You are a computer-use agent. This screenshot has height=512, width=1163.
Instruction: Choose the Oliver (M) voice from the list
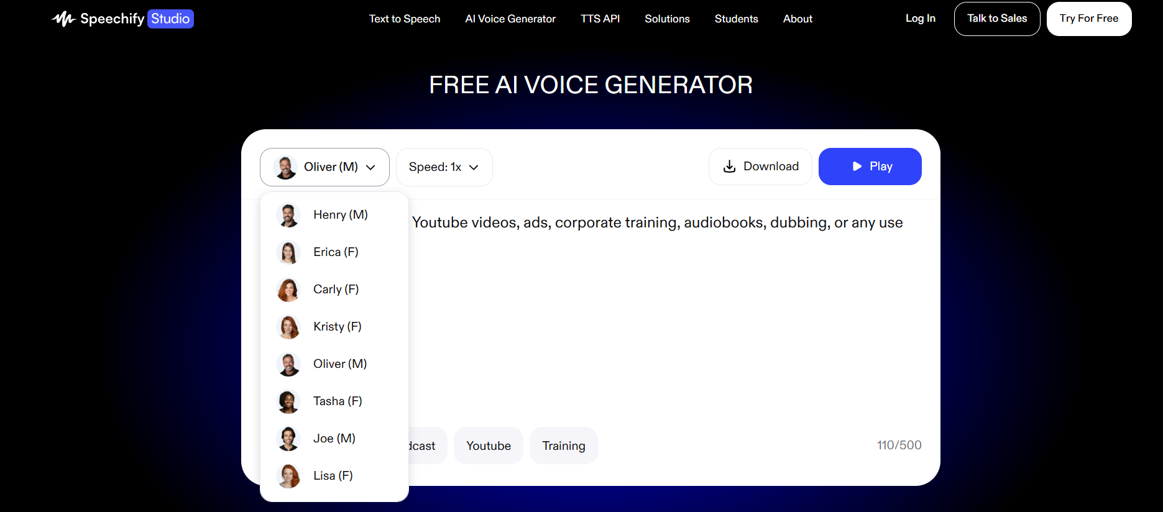tap(334, 364)
